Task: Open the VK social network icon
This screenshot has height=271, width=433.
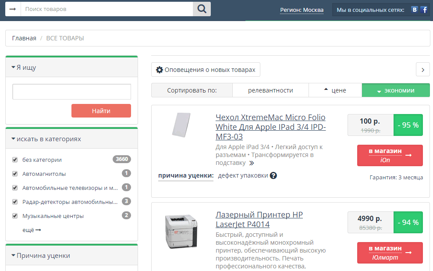Action: coord(414,10)
